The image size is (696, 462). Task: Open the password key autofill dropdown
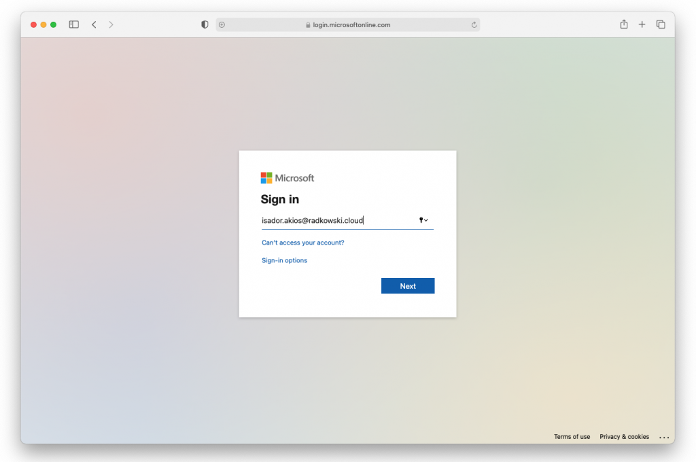coord(423,220)
